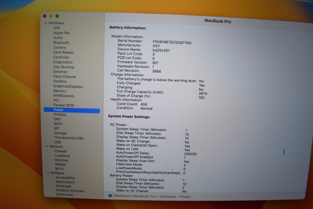313x209 pixels.
Task: Click Macbook's MacBook Pro in path bar
Action: tap(135, 196)
